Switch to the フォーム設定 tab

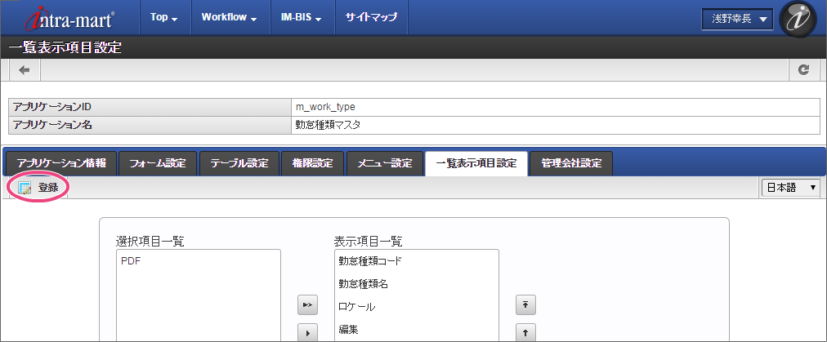coord(158,163)
